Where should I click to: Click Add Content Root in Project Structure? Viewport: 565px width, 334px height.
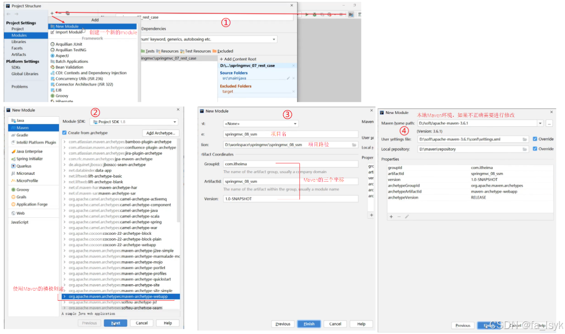tap(238, 59)
